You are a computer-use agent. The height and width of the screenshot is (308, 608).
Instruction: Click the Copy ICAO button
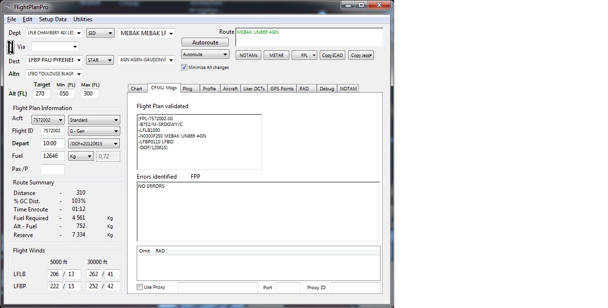333,56
